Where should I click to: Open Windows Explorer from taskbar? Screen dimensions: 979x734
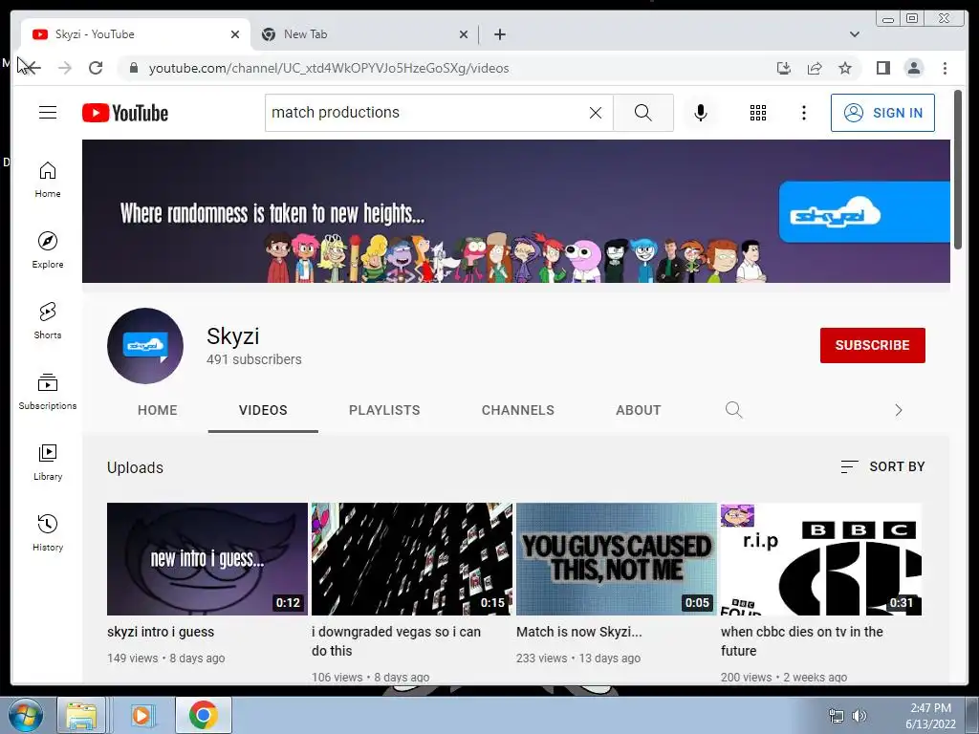pyautogui.click(x=82, y=715)
